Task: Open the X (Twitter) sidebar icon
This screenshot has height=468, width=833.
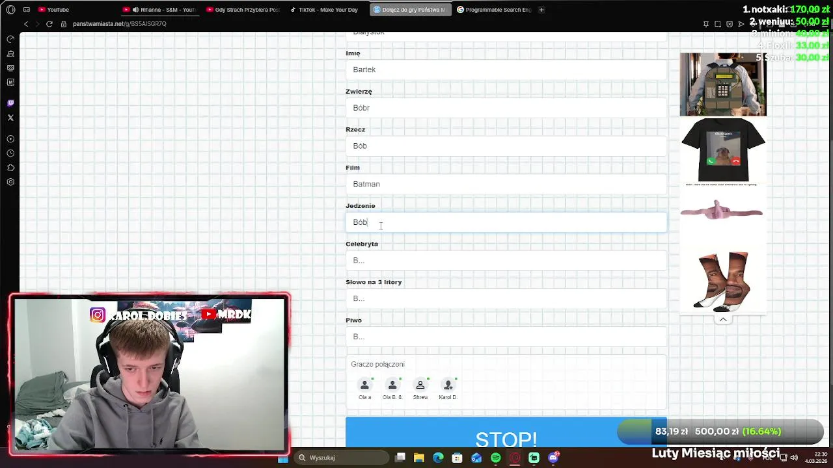Action: pyautogui.click(x=10, y=118)
